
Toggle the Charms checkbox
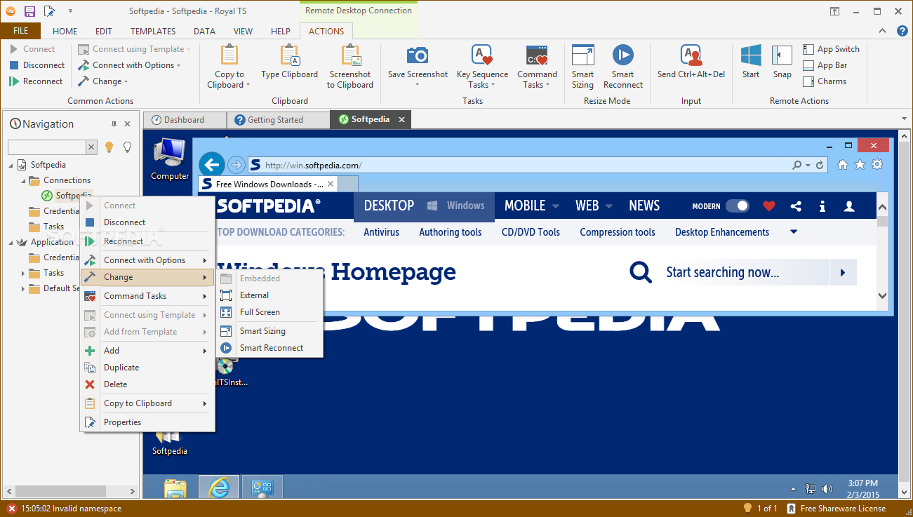pos(808,81)
